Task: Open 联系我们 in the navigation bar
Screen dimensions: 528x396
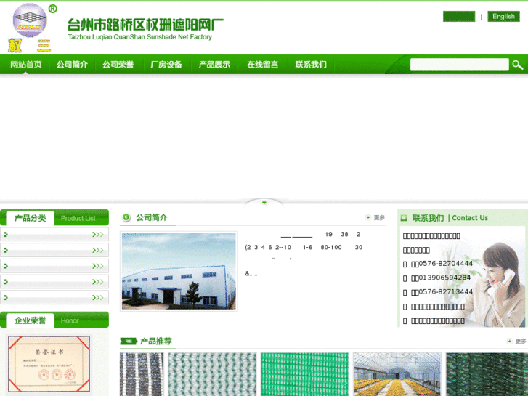Action: (x=311, y=65)
